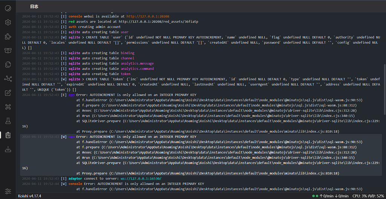The image size is (386, 199).
Task: Click the CPU: 3% status entry
Action: (x=360, y=196)
